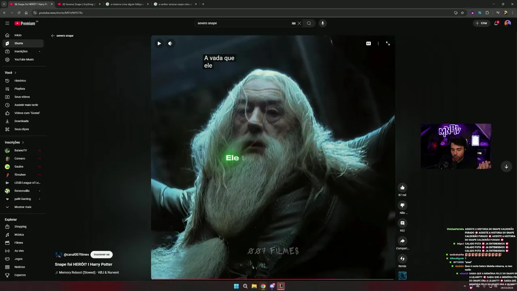Open Esportes in Explorar
517x291 pixels.
pos(23,275)
